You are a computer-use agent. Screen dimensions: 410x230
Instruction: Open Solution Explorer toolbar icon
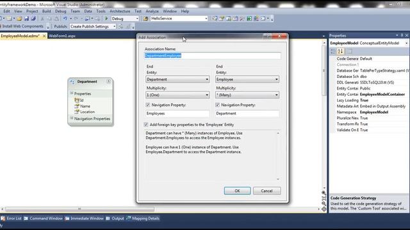tap(215, 19)
